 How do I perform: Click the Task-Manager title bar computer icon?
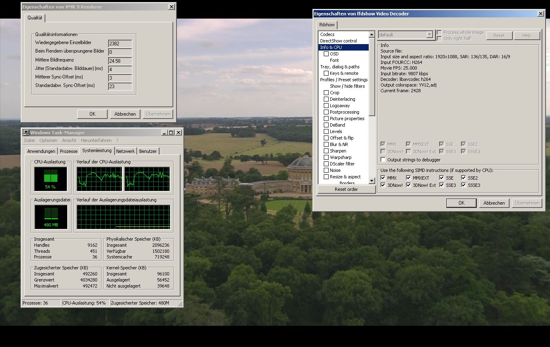click(26, 133)
